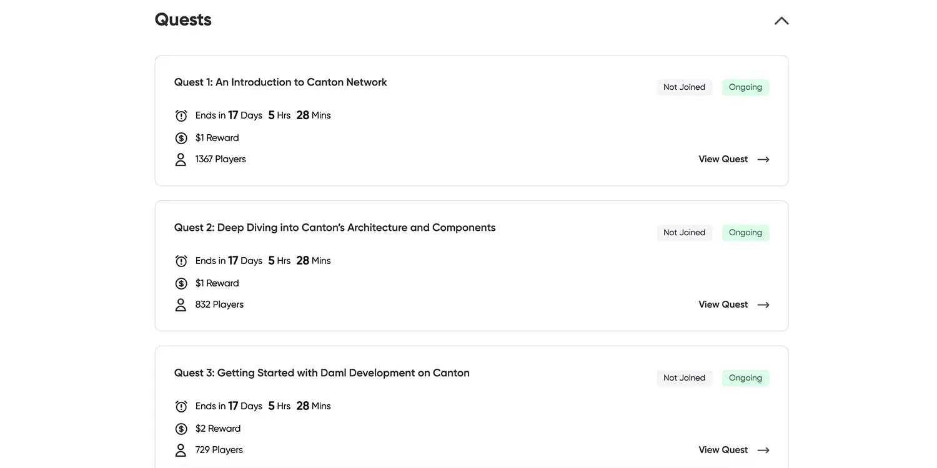
Task: Select the Quest 1 Introduction to Canton title
Action: point(280,82)
